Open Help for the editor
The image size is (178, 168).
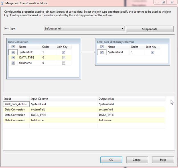tap(163, 160)
